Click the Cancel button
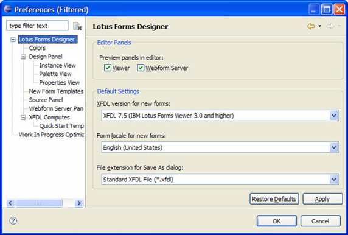This screenshot has height=235, width=348. tap(320, 221)
